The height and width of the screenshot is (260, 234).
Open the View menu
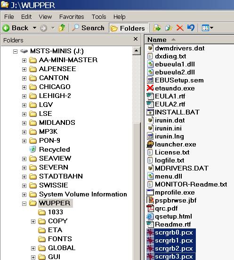(45, 17)
